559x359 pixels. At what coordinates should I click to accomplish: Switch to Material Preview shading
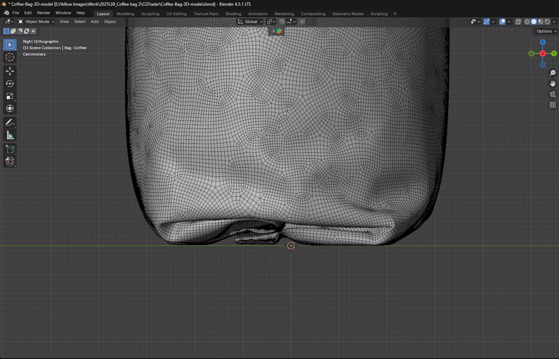tap(541, 22)
